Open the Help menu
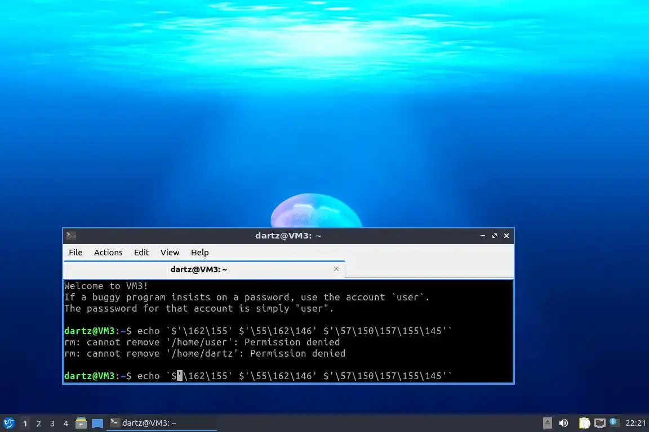The height and width of the screenshot is (432, 649). 199,252
